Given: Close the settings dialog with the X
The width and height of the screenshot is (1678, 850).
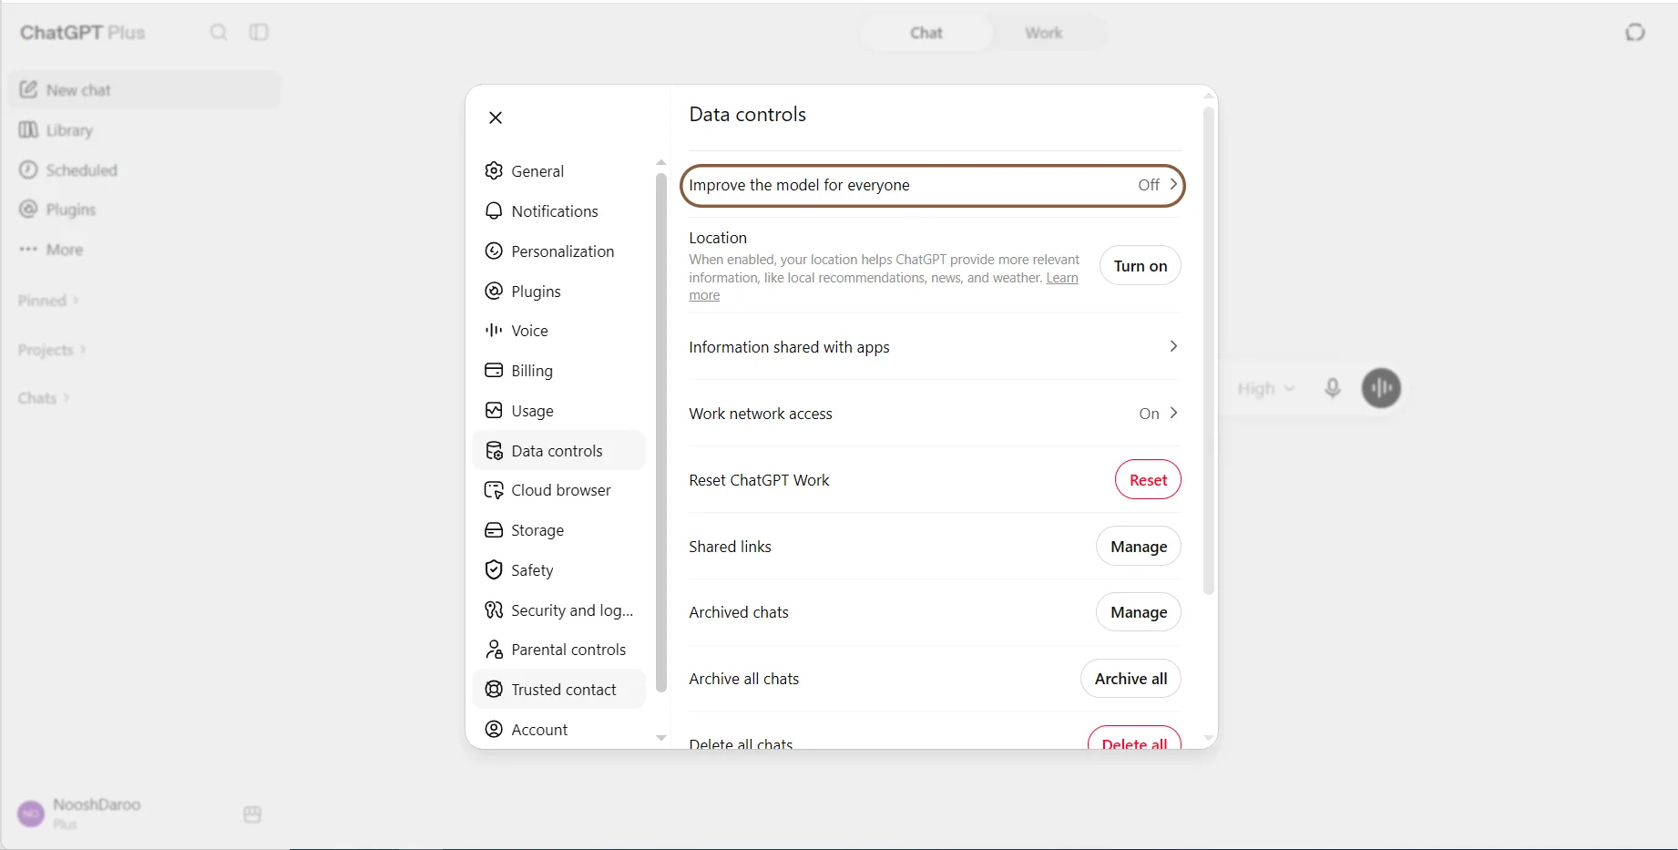Looking at the screenshot, I should (496, 118).
